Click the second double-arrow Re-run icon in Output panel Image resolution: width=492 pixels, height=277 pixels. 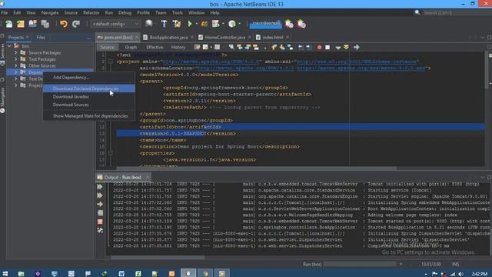click(100, 195)
